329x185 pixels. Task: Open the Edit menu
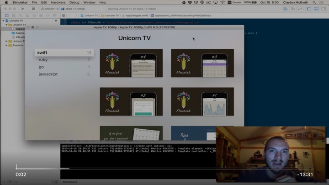[x=44, y=3]
